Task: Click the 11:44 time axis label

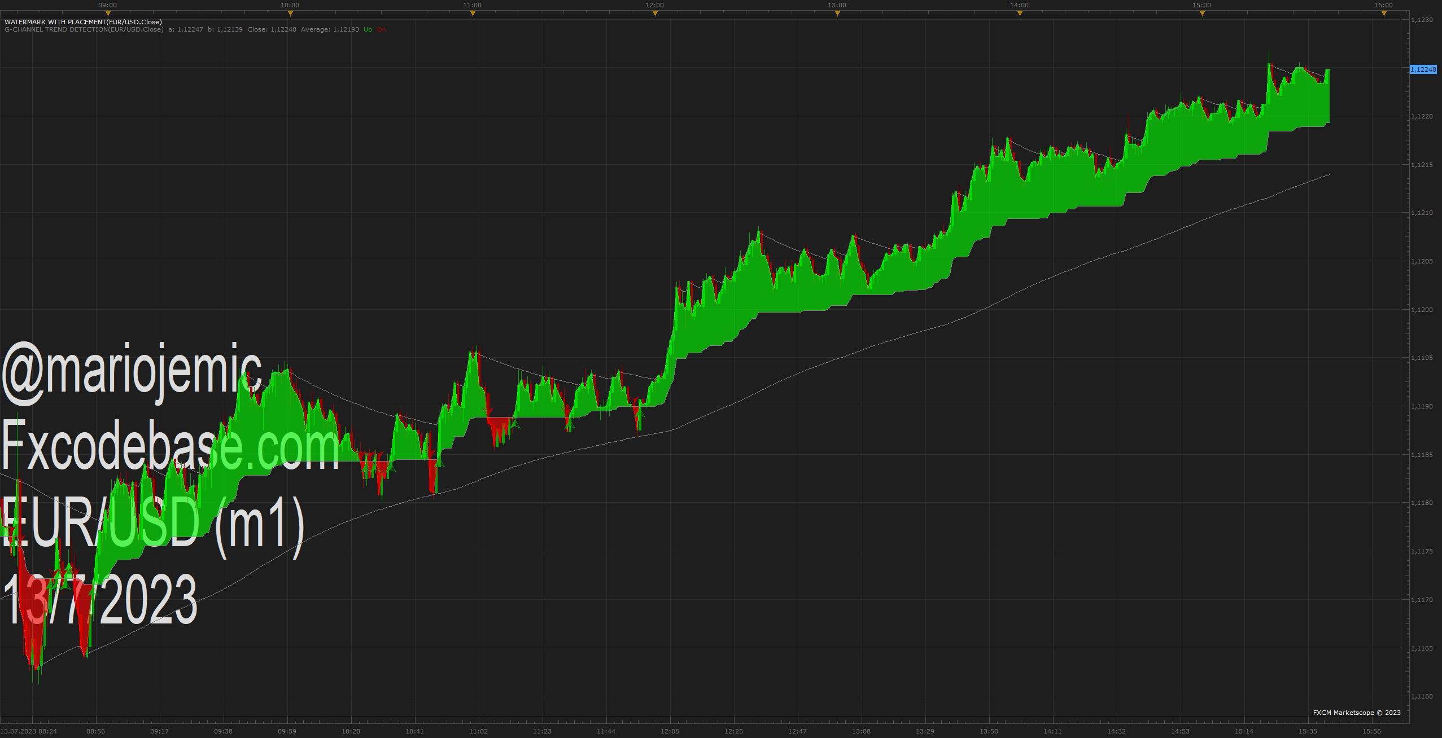Action: point(606,731)
